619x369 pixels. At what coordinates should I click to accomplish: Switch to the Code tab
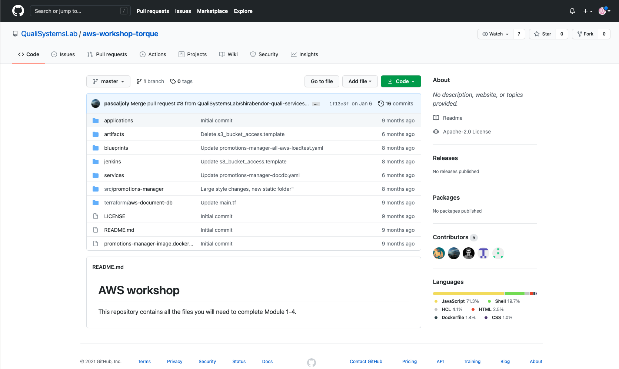click(29, 54)
